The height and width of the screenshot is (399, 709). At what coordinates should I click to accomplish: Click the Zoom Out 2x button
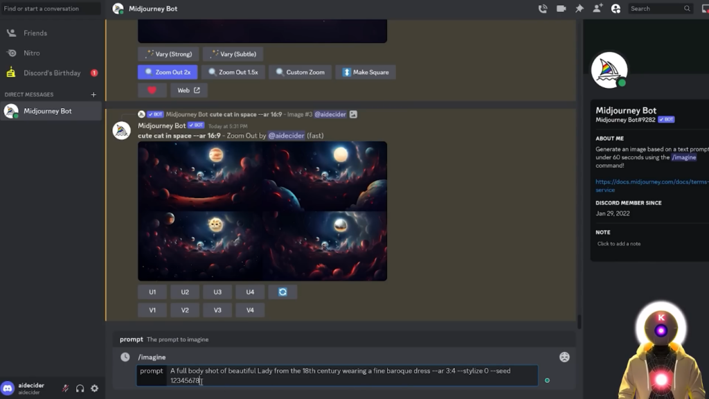pyautogui.click(x=168, y=72)
